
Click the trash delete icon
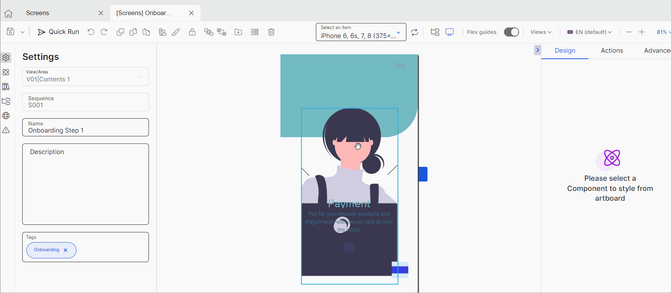(x=271, y=32)
